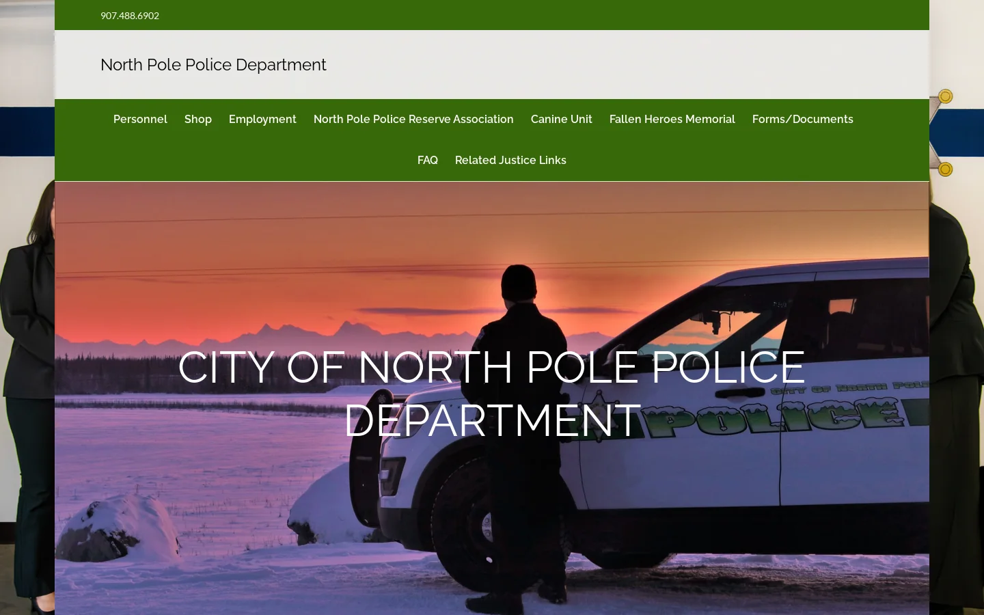Click the City of North Pole Police Department heading
The image size is (984, 615).
[x=492, y=394]
